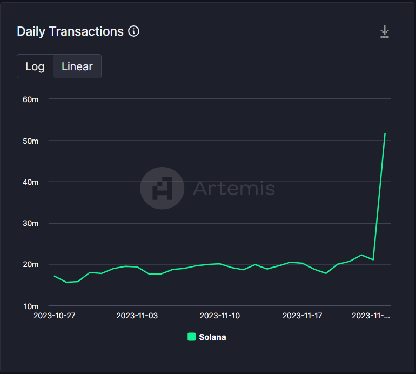Click the 30m y-axis label
Viewport: 416px width, 374px height.
pos(30,223)
